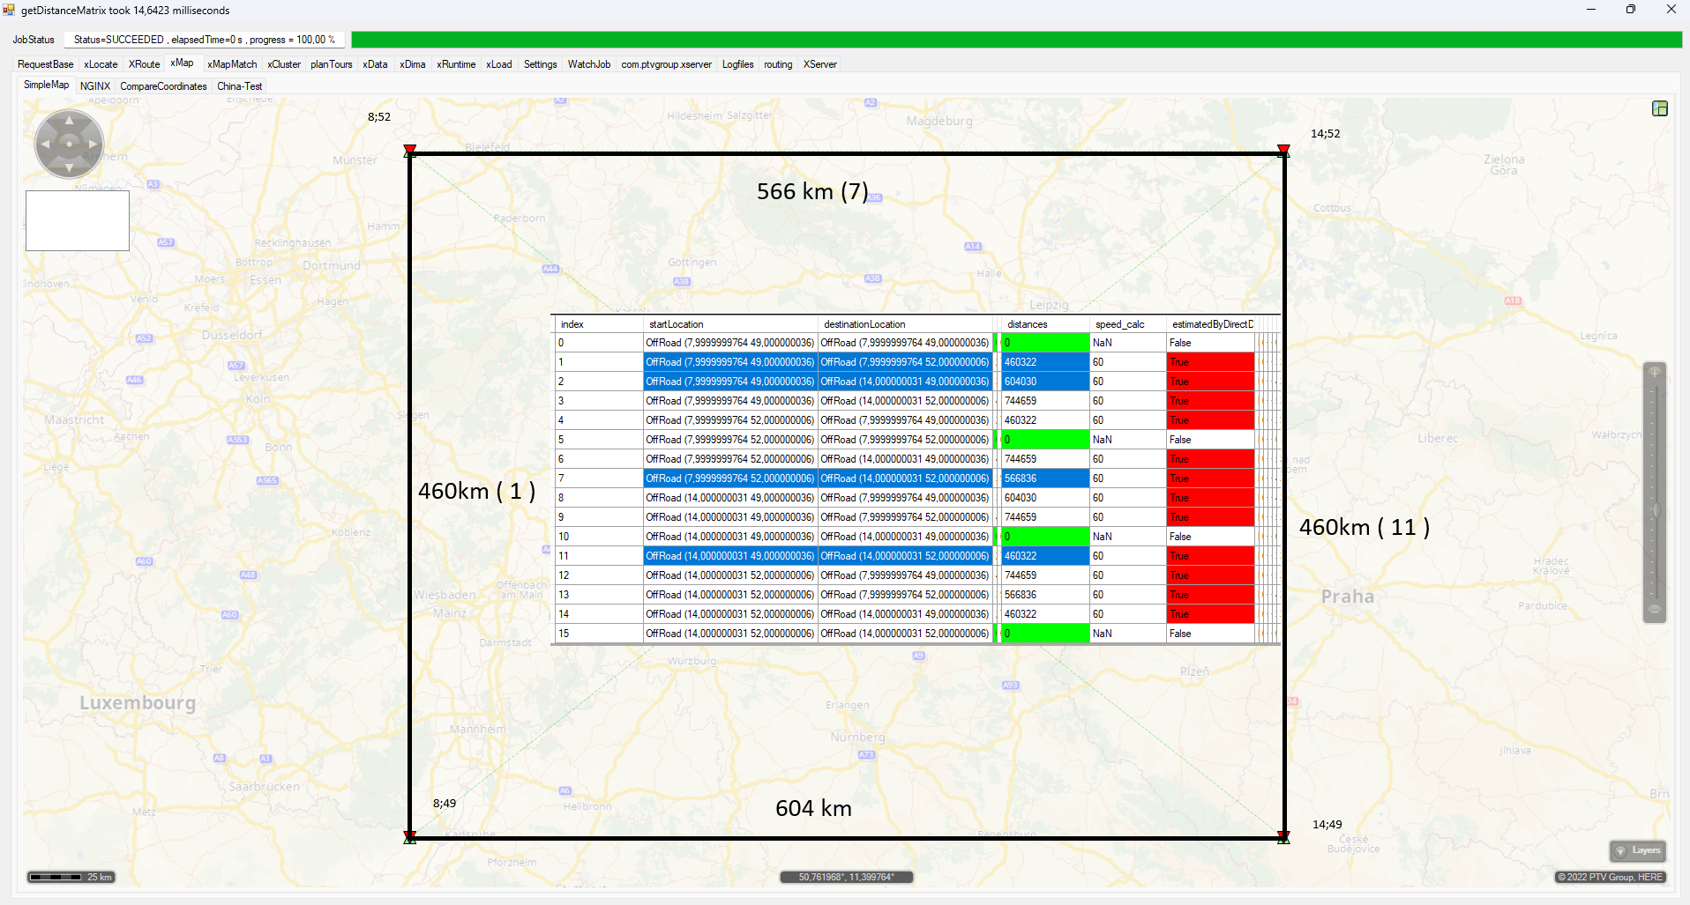Click the zoom in plus button

(1655, 372)
